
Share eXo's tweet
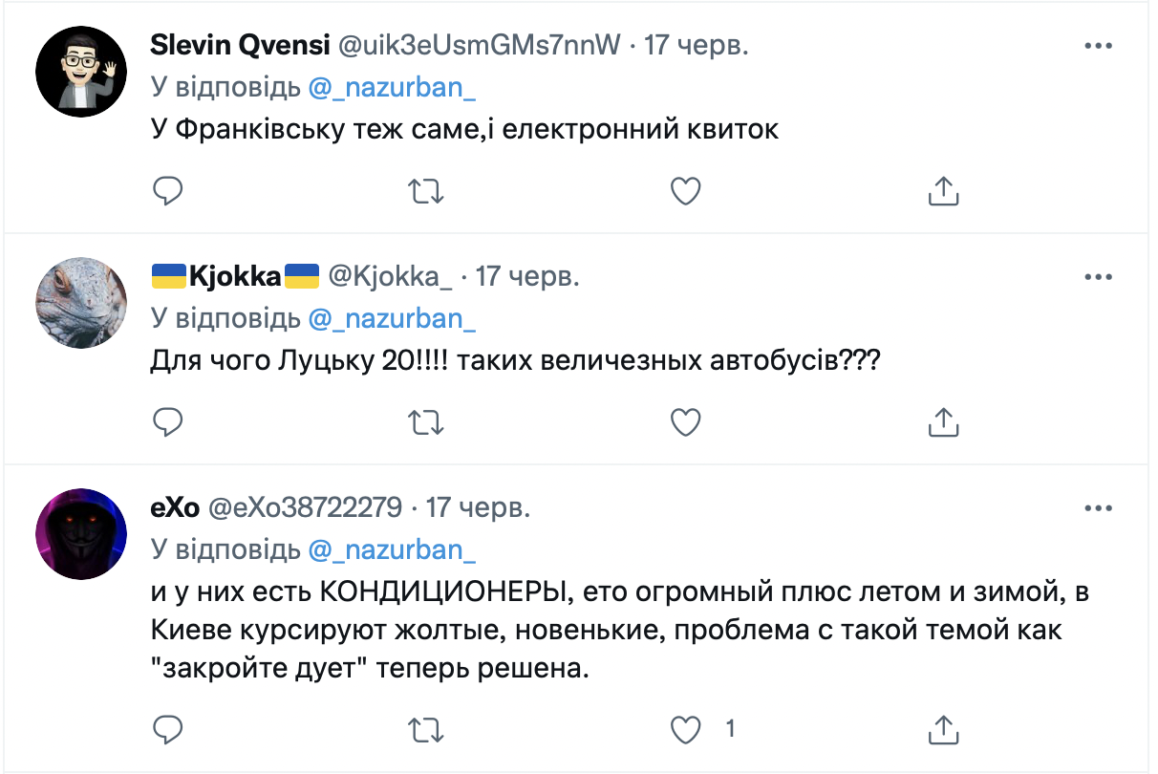coord(943,729)
